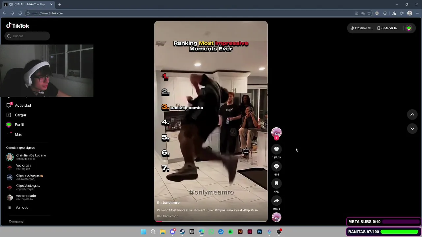The image size is (422, 237).
Task: Open the media control music icon
Action: 394,13
